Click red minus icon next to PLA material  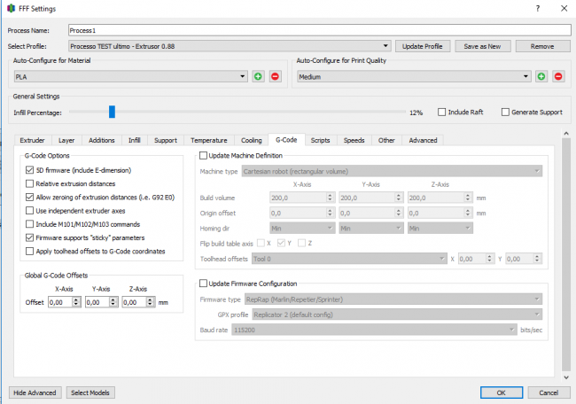click(275, 77)
